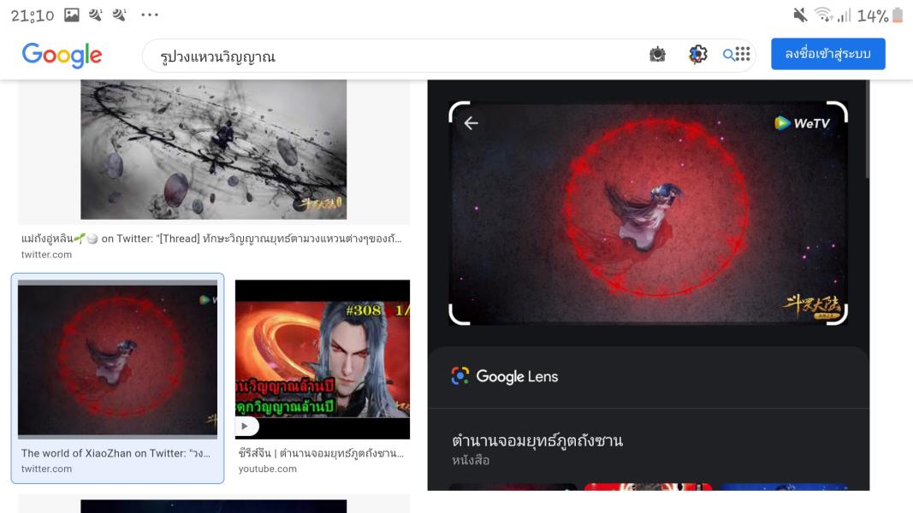Visit twitter.com source under the ink image

pyautogui.click(x=46, y=255)
